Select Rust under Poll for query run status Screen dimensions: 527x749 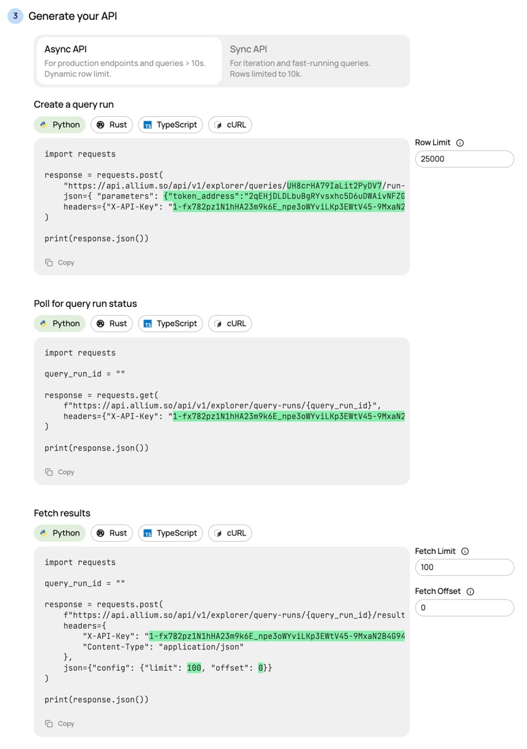[112, 323]
